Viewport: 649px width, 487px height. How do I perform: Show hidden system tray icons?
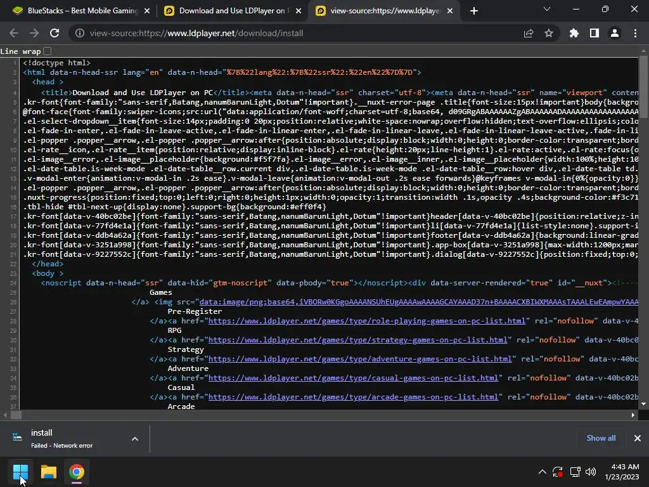(x=543, y=472)
